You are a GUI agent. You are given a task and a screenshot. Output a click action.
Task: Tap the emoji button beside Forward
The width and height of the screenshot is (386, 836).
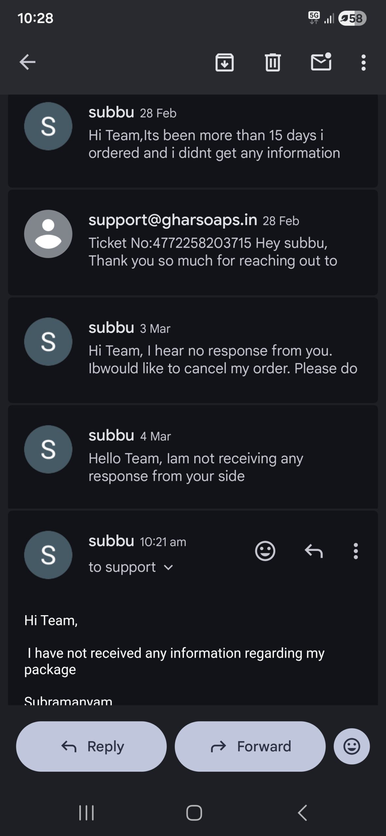pos(351,746)
